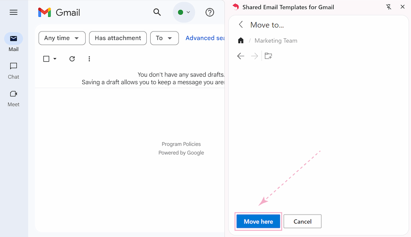Expand the Any time filter dropdown
The height and width of the screenshot is (237, 411).
tap(62, 38)
